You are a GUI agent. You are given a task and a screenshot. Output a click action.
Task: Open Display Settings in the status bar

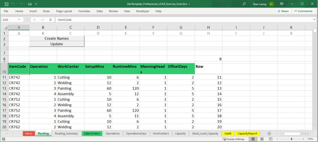(x=234, y=139)
